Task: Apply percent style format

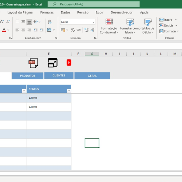Action: pyautogui.click(x=72, y=30)
